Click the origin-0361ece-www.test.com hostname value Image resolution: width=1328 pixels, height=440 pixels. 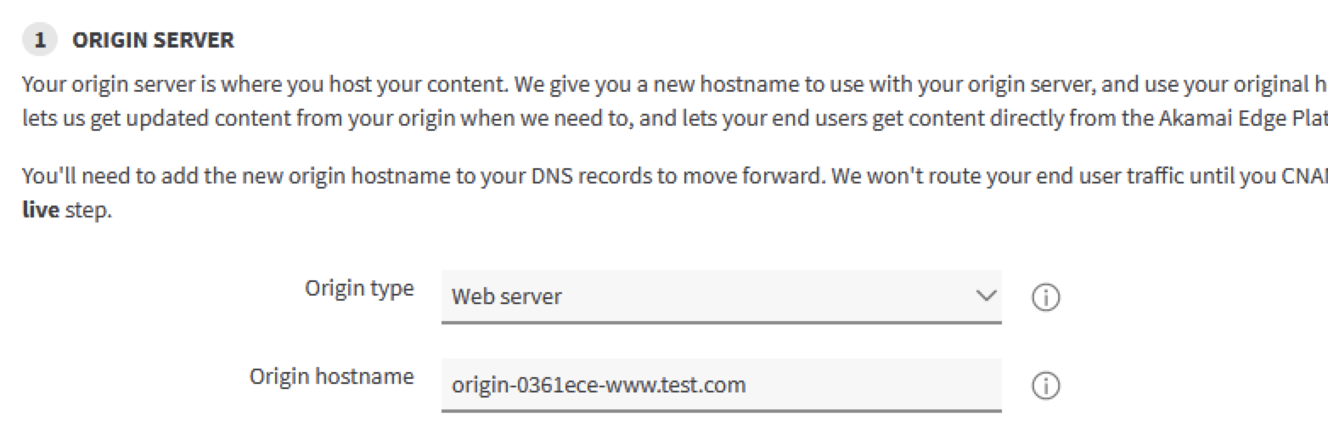599,386
